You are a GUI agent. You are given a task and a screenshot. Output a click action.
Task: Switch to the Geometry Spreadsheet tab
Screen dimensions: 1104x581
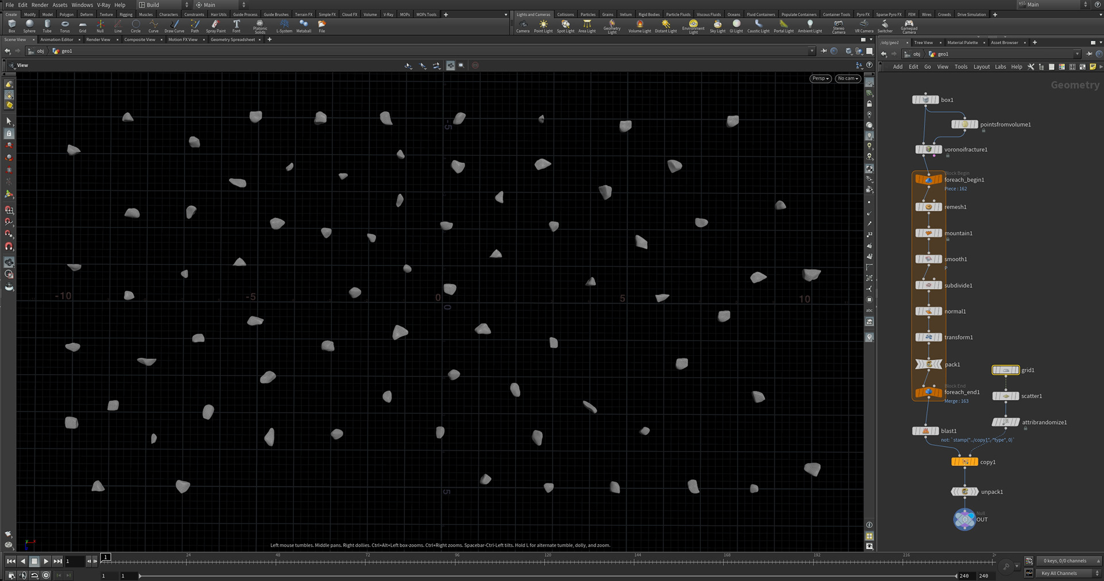(232, 40)
